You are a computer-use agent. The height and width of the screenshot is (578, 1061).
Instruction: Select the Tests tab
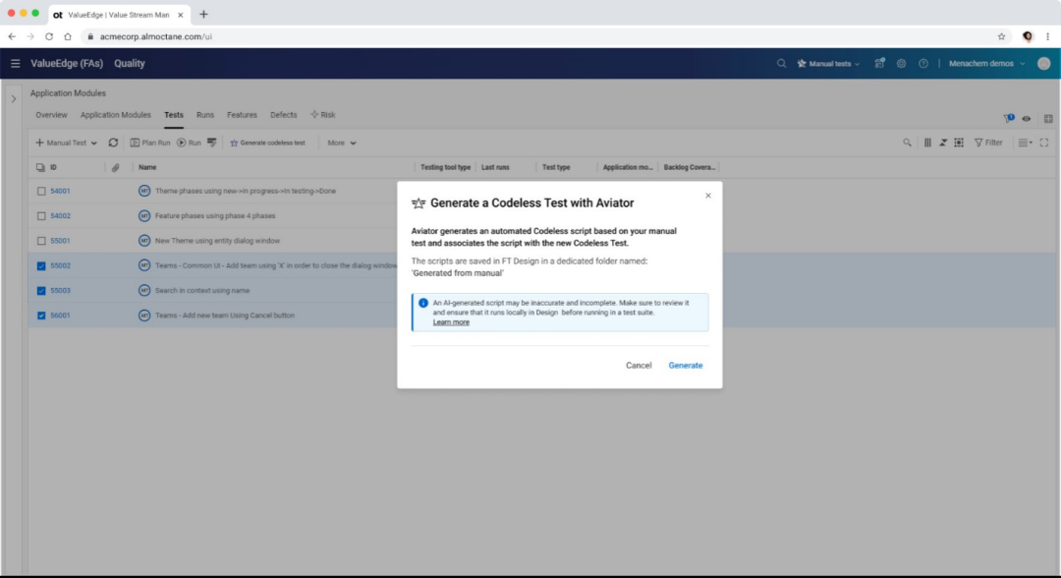point(174,115)
